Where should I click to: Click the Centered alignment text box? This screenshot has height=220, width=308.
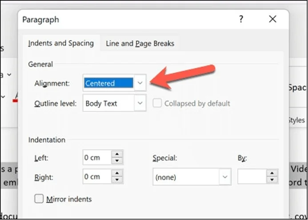(x=108, y=83)
